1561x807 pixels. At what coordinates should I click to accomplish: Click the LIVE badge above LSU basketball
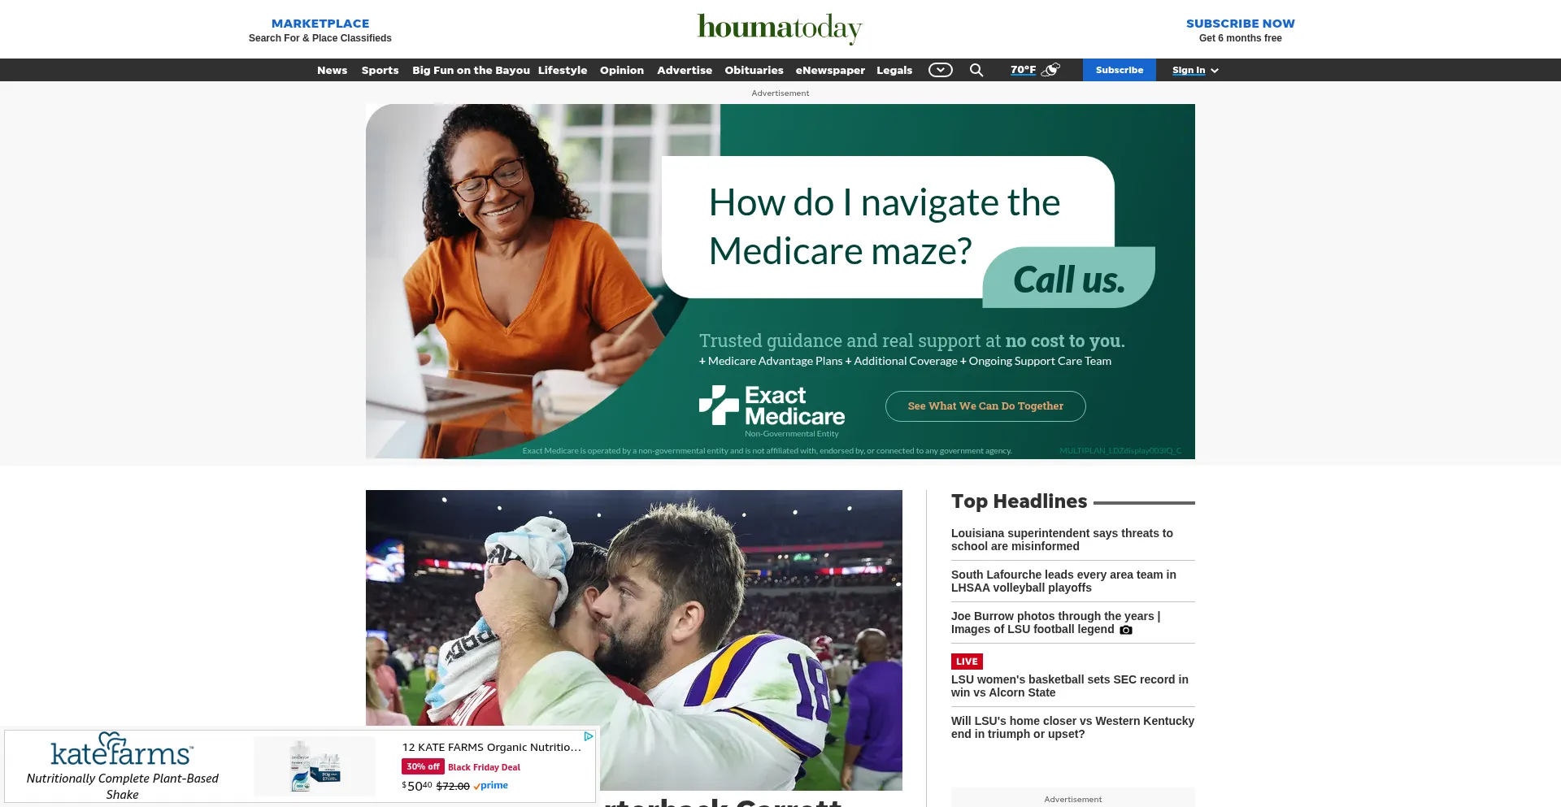click(967, 662)
